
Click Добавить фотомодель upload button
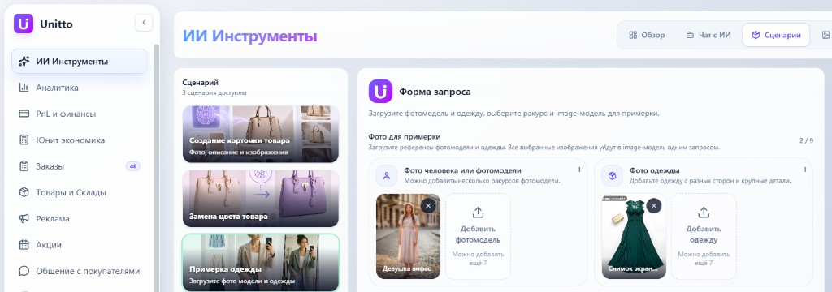pyautogui.click(x=478, y=236)
